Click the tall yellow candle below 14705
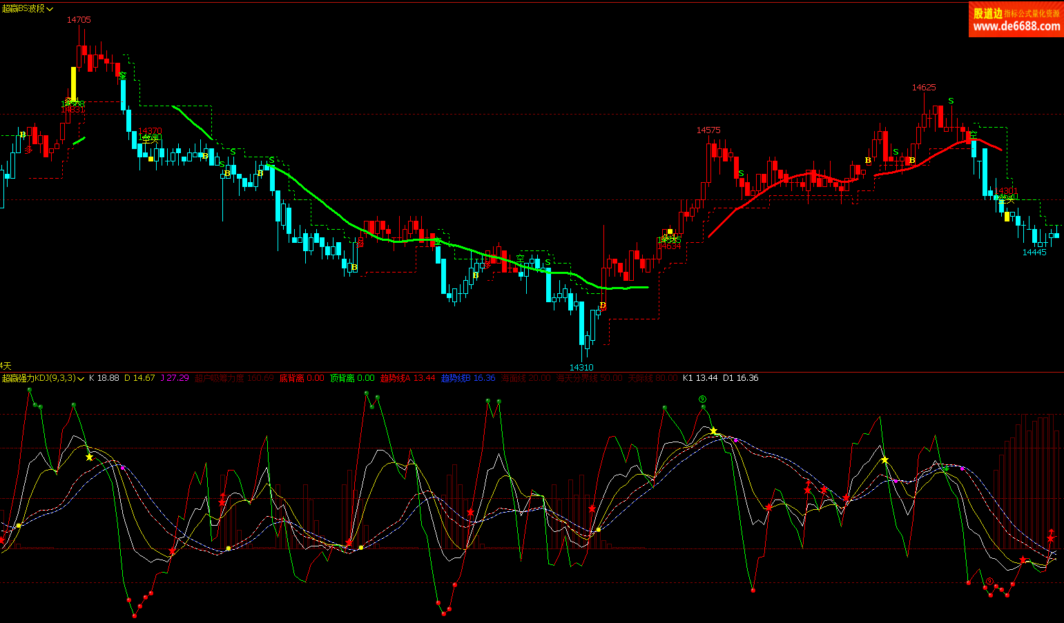The height and width of the screenshot is (623, 1064). 73,83
